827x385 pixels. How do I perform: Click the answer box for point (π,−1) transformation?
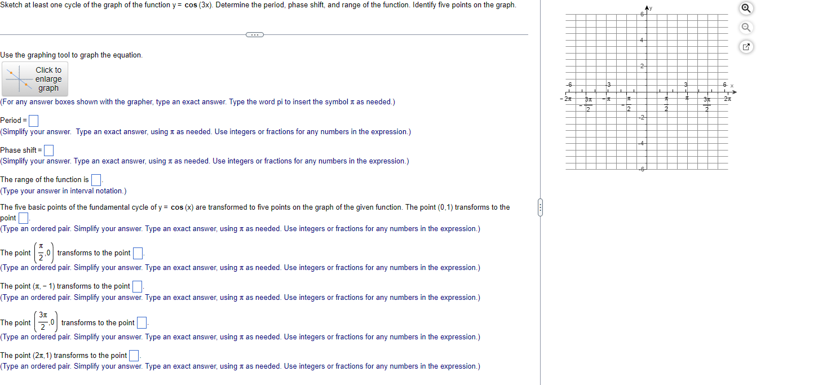(x=136, y=286)
